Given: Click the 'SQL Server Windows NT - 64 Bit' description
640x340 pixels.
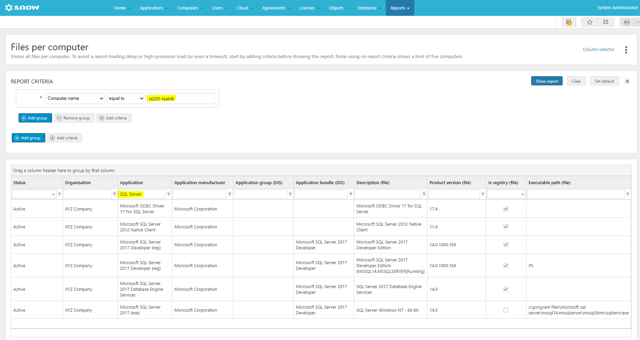Looking at the screenshot, I should click(387, 310).
